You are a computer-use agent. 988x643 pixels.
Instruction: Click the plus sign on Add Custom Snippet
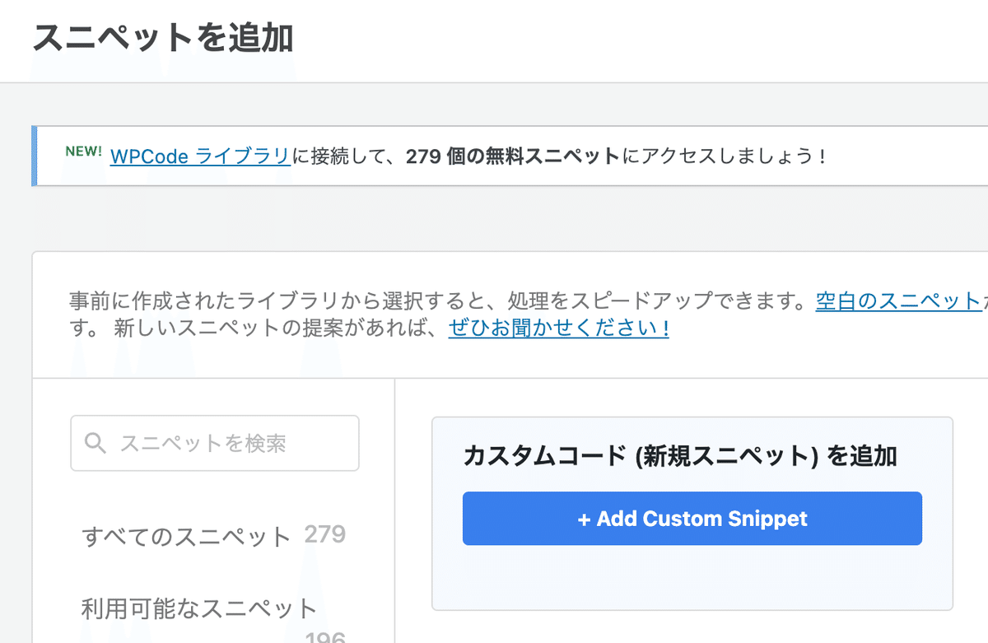[x=585, y=519]
